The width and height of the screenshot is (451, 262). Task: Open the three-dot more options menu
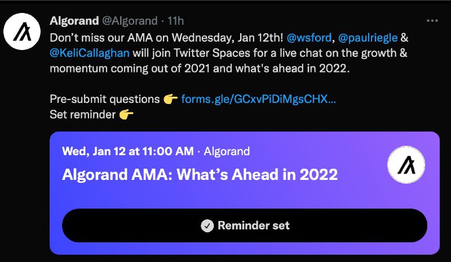[432, 21]
